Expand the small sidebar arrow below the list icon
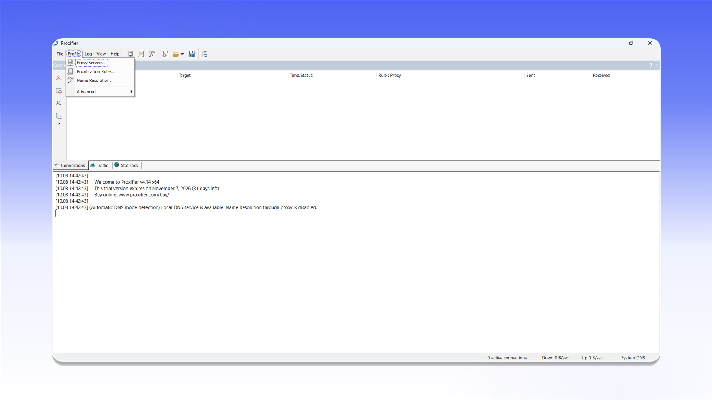This screenshot has width=712, height=400. click(x=59, y=124)
